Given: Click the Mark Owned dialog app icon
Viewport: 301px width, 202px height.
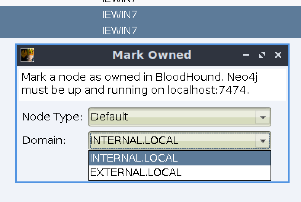Looking at the screenshot, I should click(27, 55).
